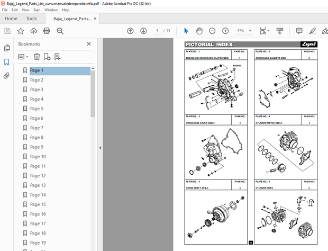Open the Sign menu
This screenshot has height=251, width=328.
[37, 10]
